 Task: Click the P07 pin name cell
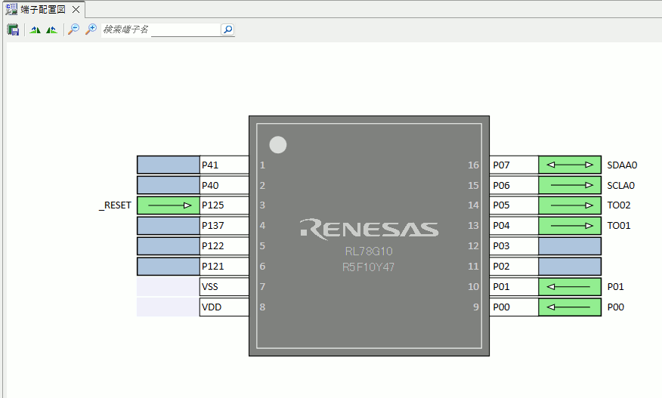coord(514,165)
